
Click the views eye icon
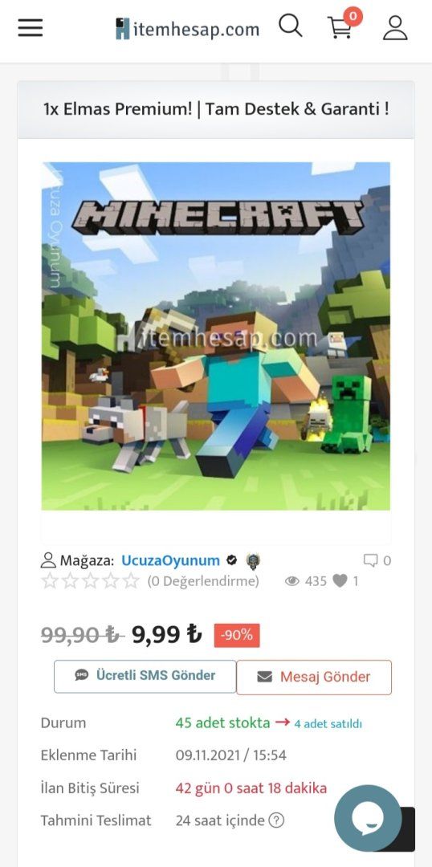pyautogui.click(x=292, y=581)
